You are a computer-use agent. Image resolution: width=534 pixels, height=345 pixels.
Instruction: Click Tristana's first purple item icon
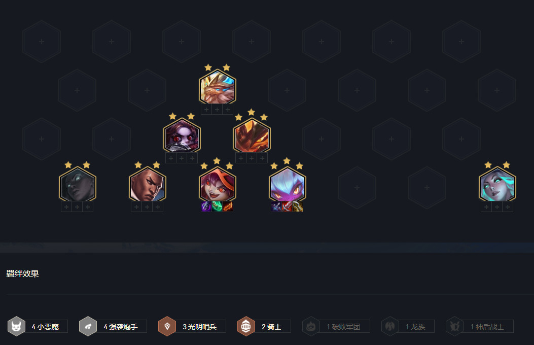[x=206, y=206]
